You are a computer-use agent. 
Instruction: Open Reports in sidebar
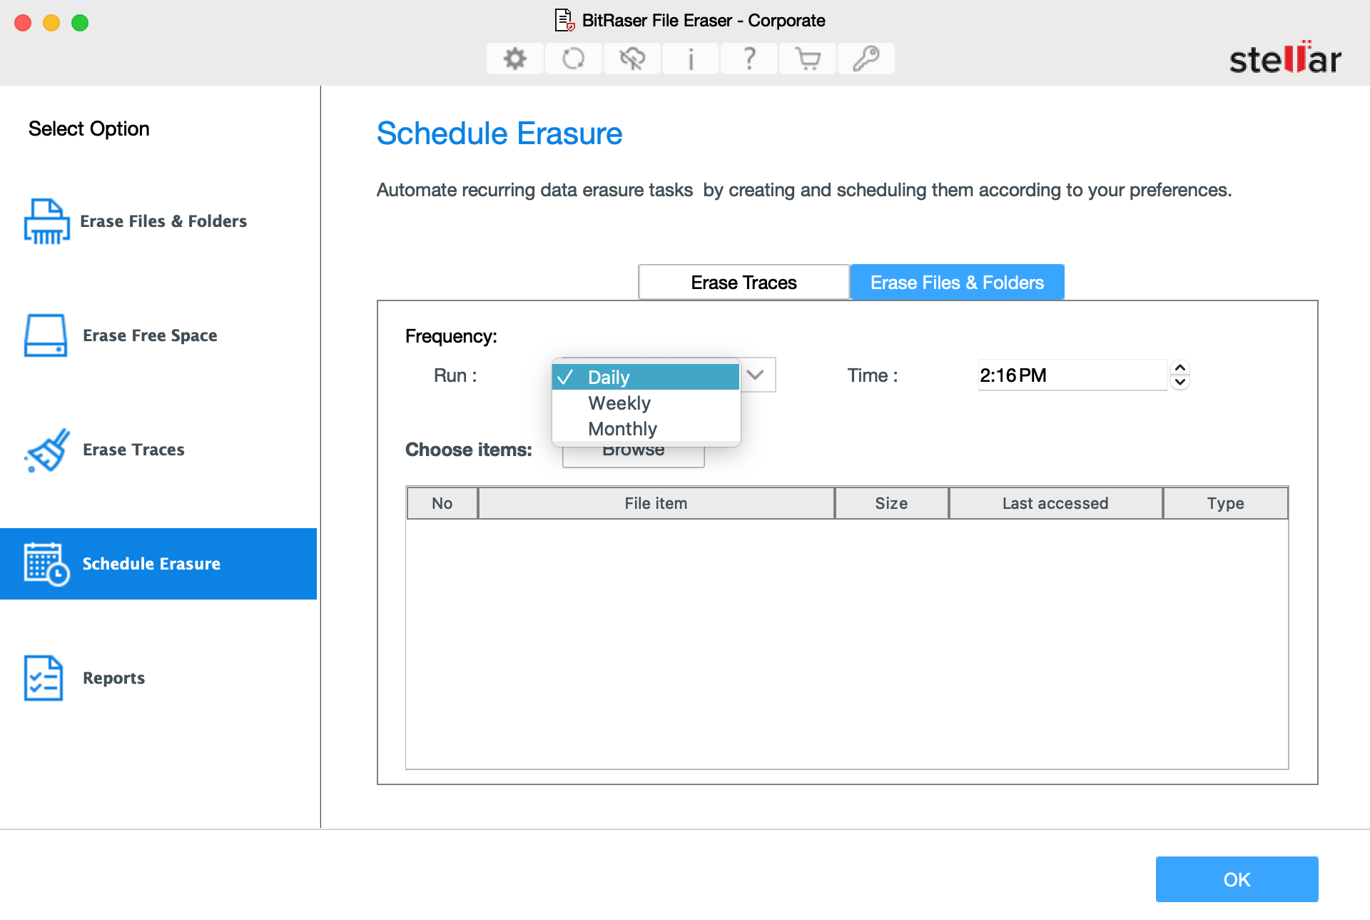coord(158,678)
